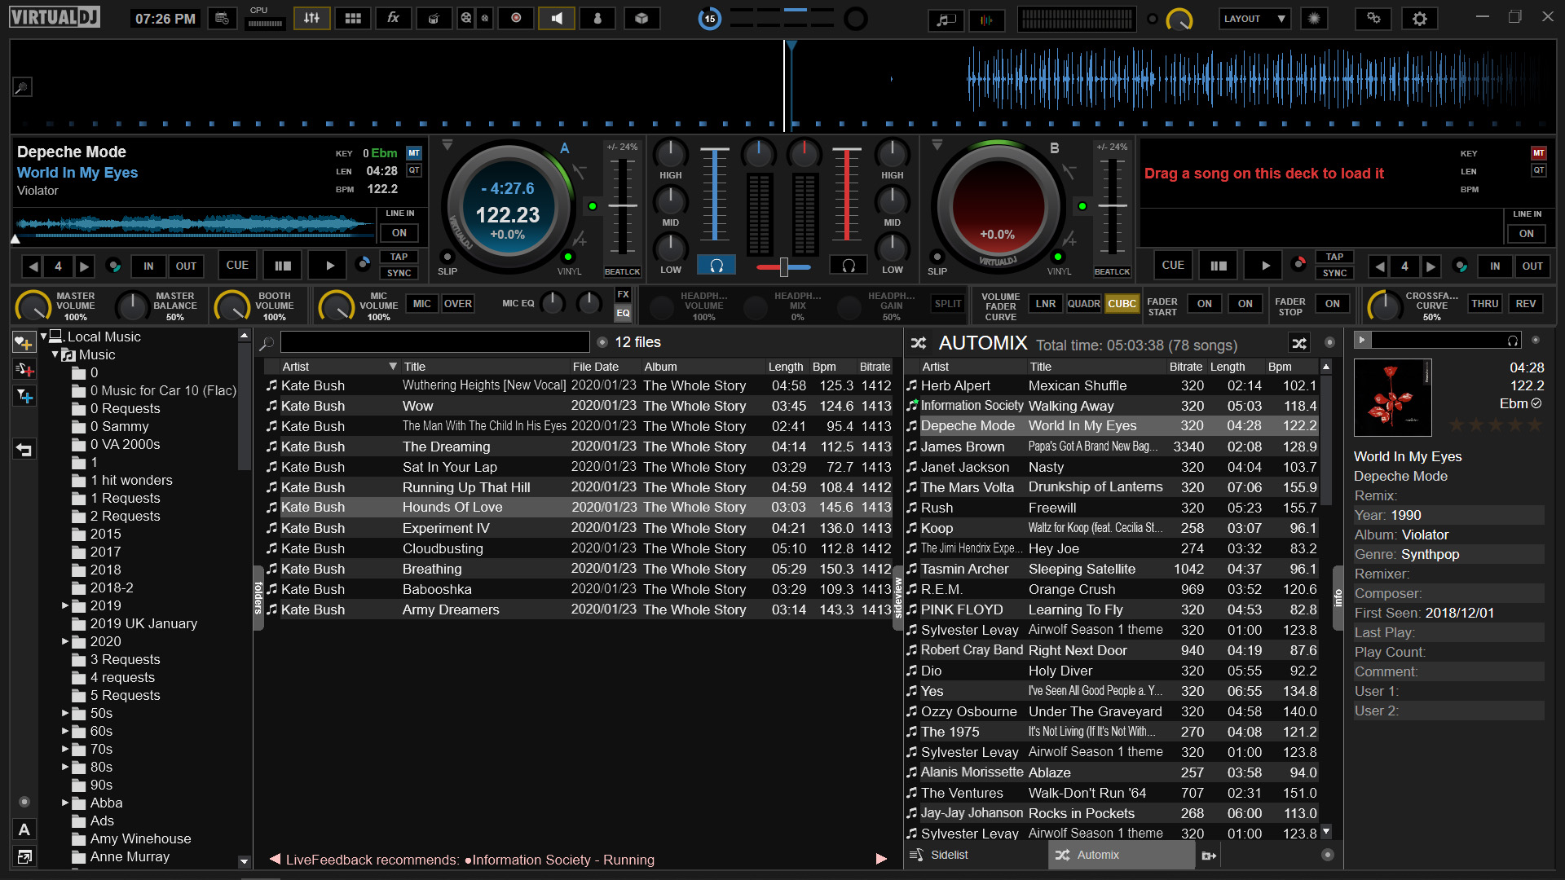The width and height of the screenshot is (1565, 880).
Task: Toggle the crossfader REV button
Action: point(1526,304)
